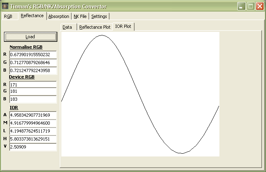Select the Reflectance tab
Viewport: 266px width, 172px height.
[32, 16]
